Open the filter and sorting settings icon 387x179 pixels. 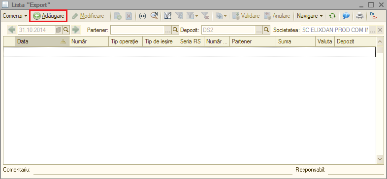click(x=167, y=16)
